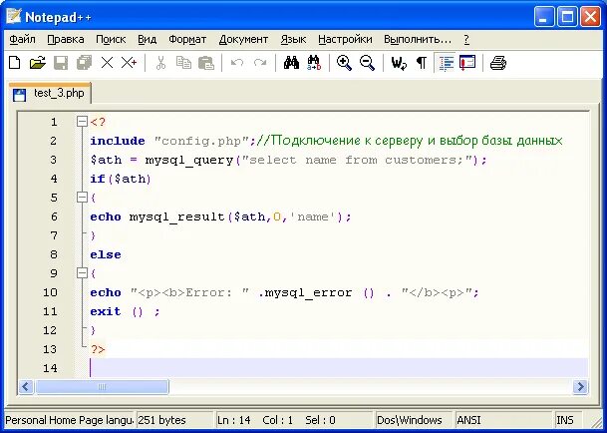The height and width of the screenshot is (433, 607).
Task: Click the exit keyword on line 11
Action: point(106,311)
